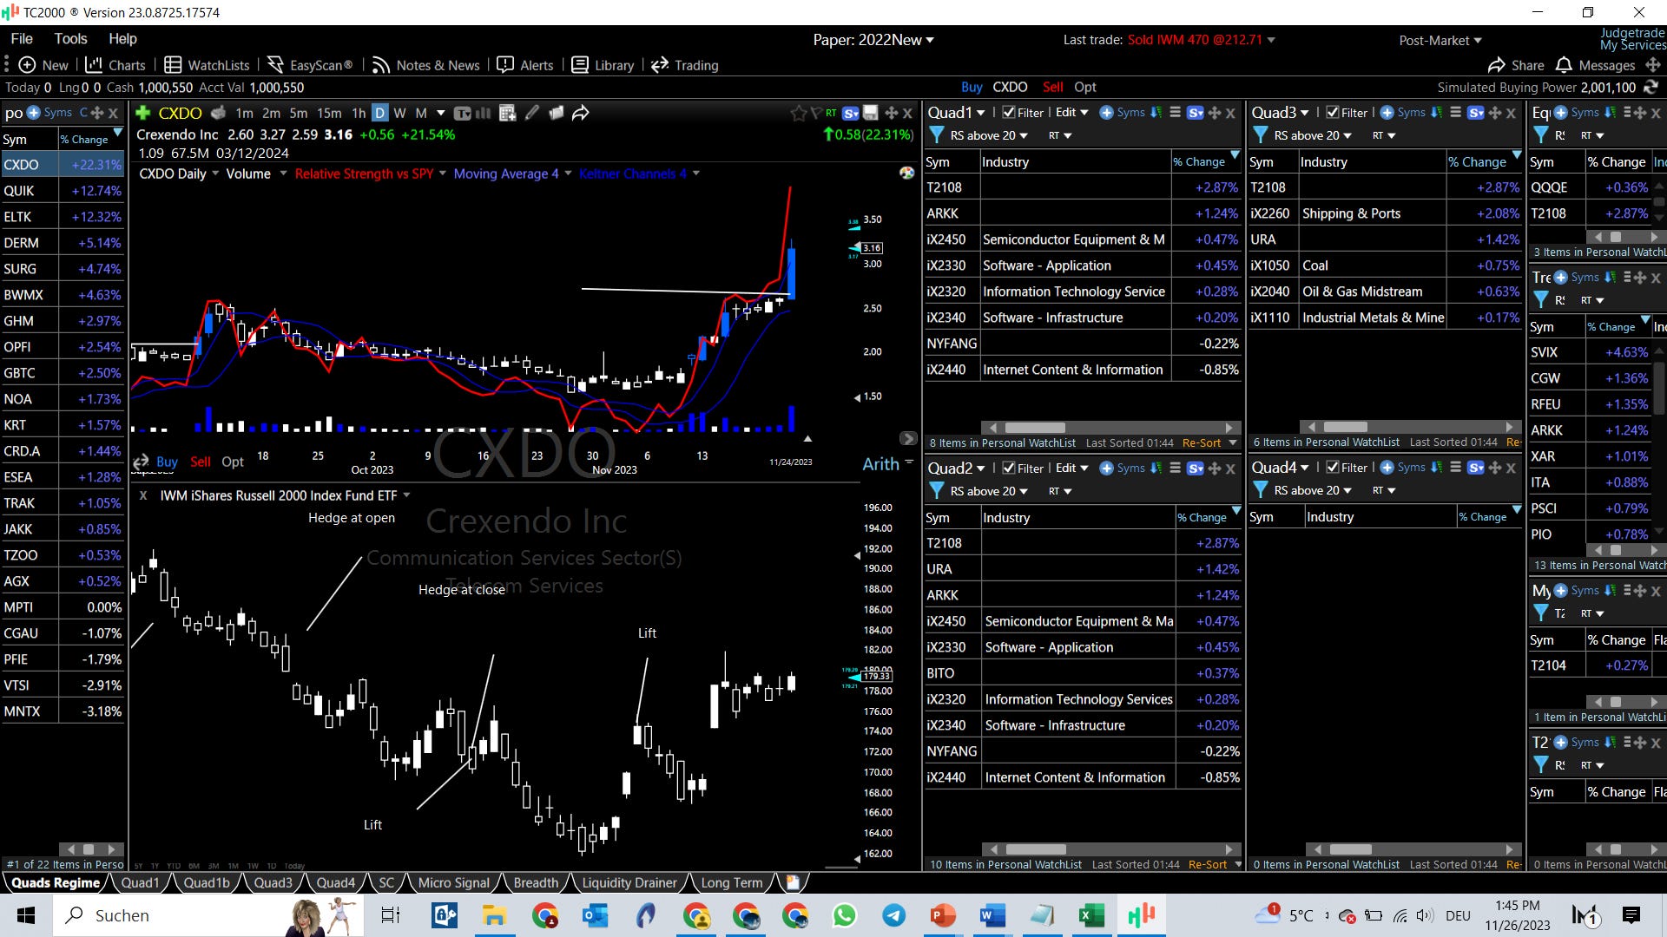Click the pencil drawing tools icon
This screenshot has width=1667, height=937.
pyautogui.click(x=532, y=113)
